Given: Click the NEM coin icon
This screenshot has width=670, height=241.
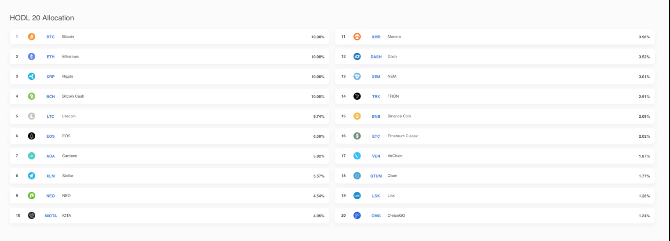Looking at the screenshot, I should 357,77.
